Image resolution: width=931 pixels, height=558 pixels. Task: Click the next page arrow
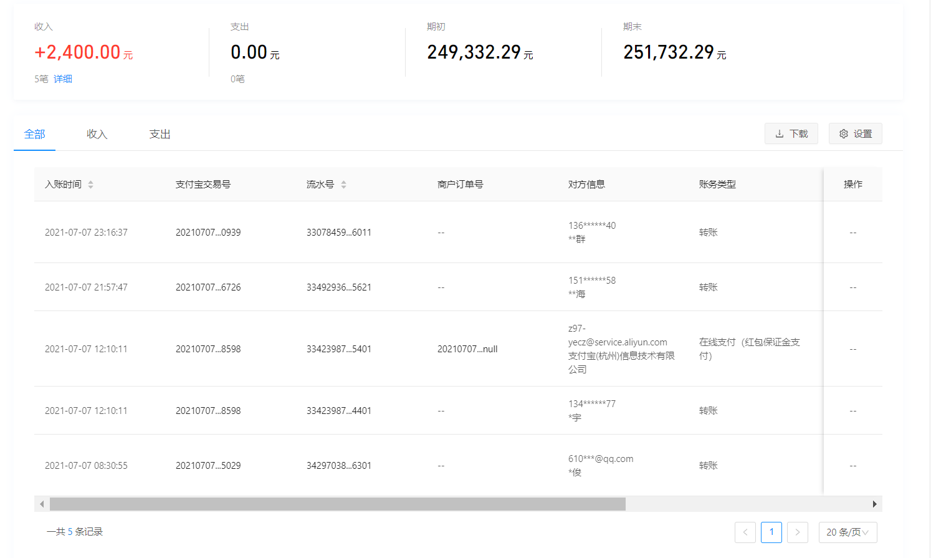pos(798,532)
